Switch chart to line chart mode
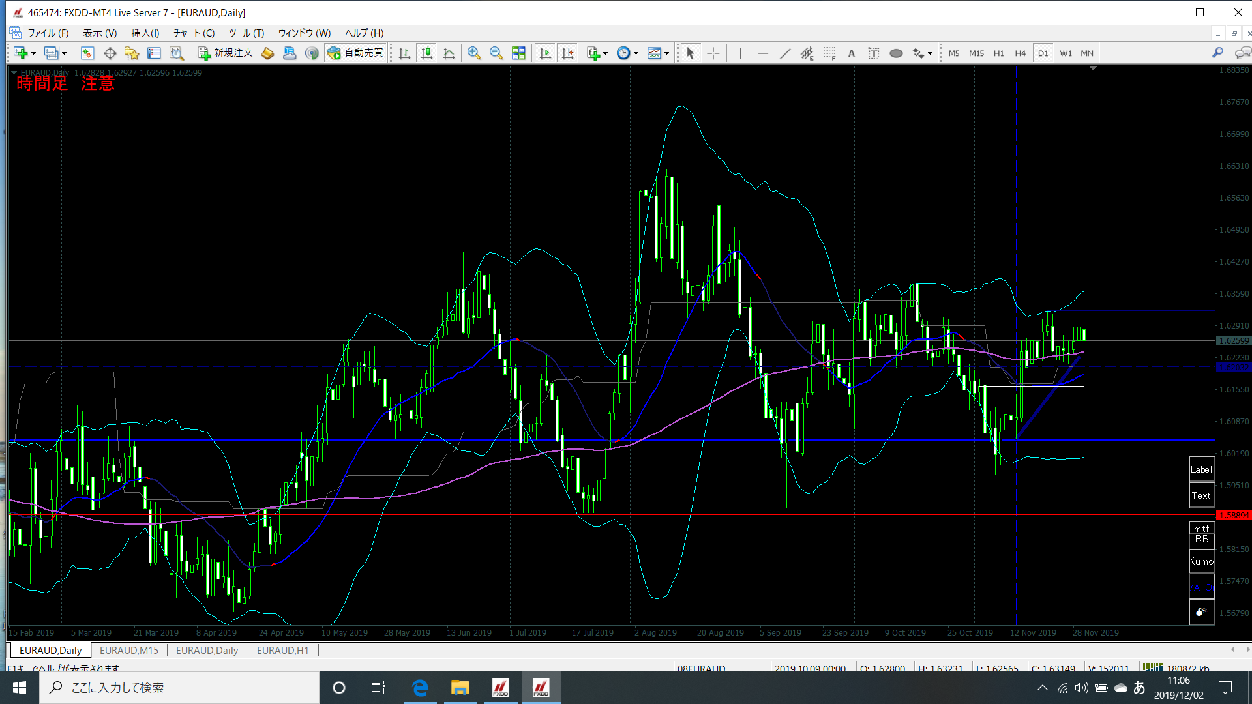Viewport: 1252px width, 704px height. click(449, 53)
